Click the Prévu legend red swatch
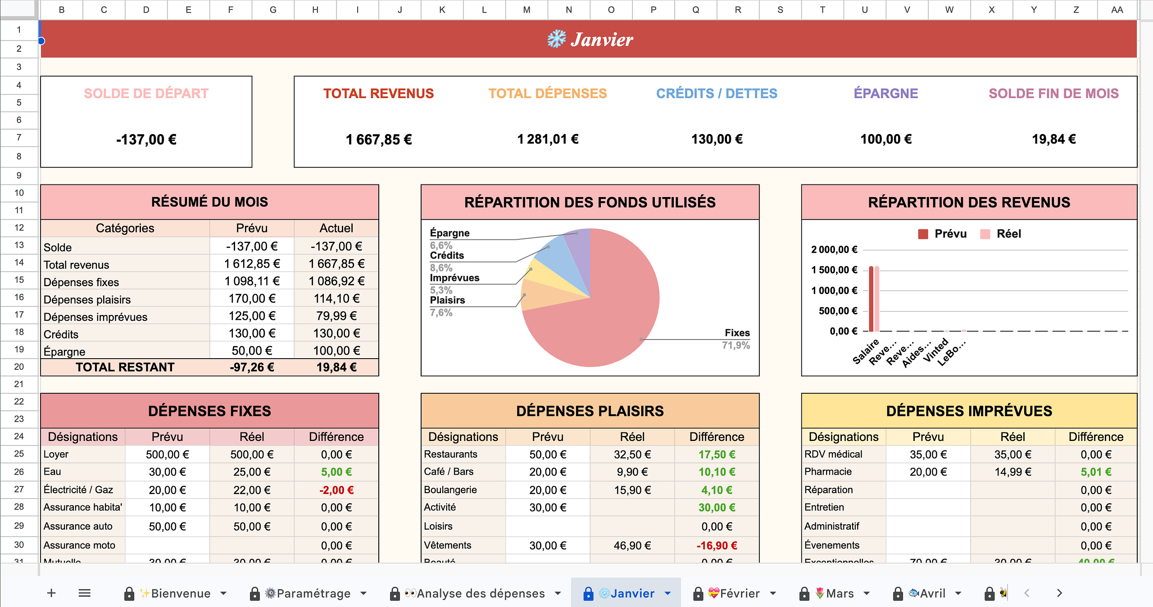 [x=923, y=234]
